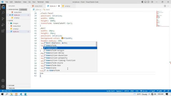This screenshot has height=96, width=171.
Task: Open the Run and Debug view
Action: pyautogui.click(x=3, y=25)
